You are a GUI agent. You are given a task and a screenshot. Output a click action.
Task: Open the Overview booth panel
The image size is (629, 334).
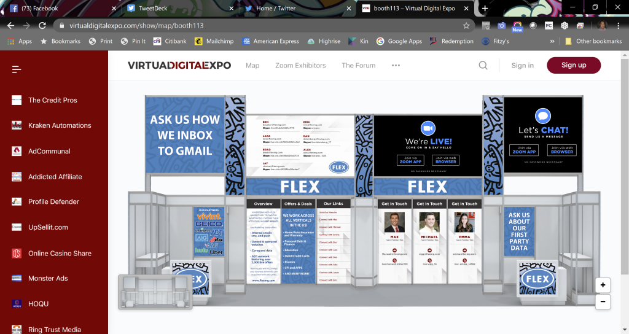point(263,242)
